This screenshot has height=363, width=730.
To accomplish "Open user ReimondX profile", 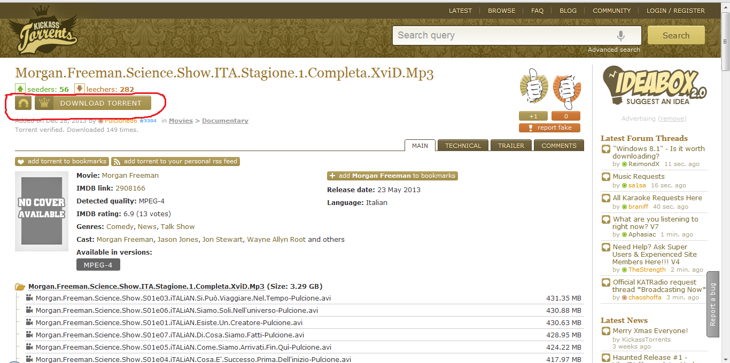I will pos(644,164).
